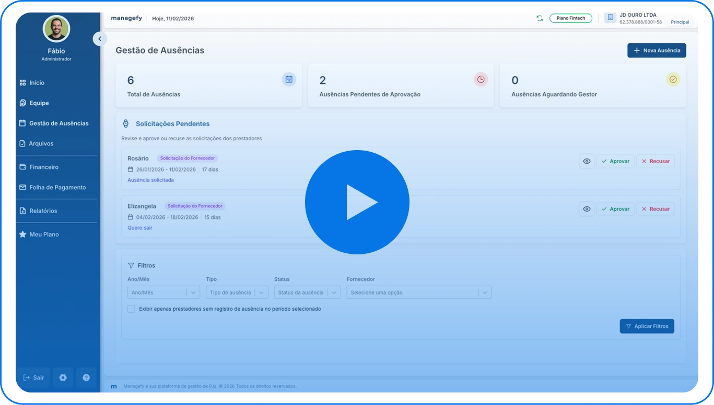Select Gestão de Ausências in the sidebar menu
Screen dimensions: 714x405
59,123
